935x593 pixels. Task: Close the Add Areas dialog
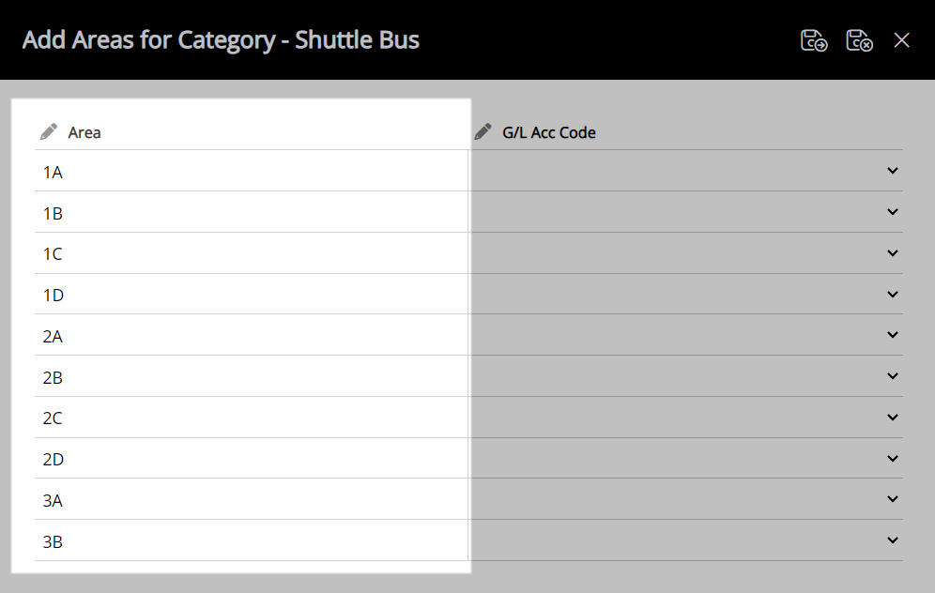click(901, 40)
